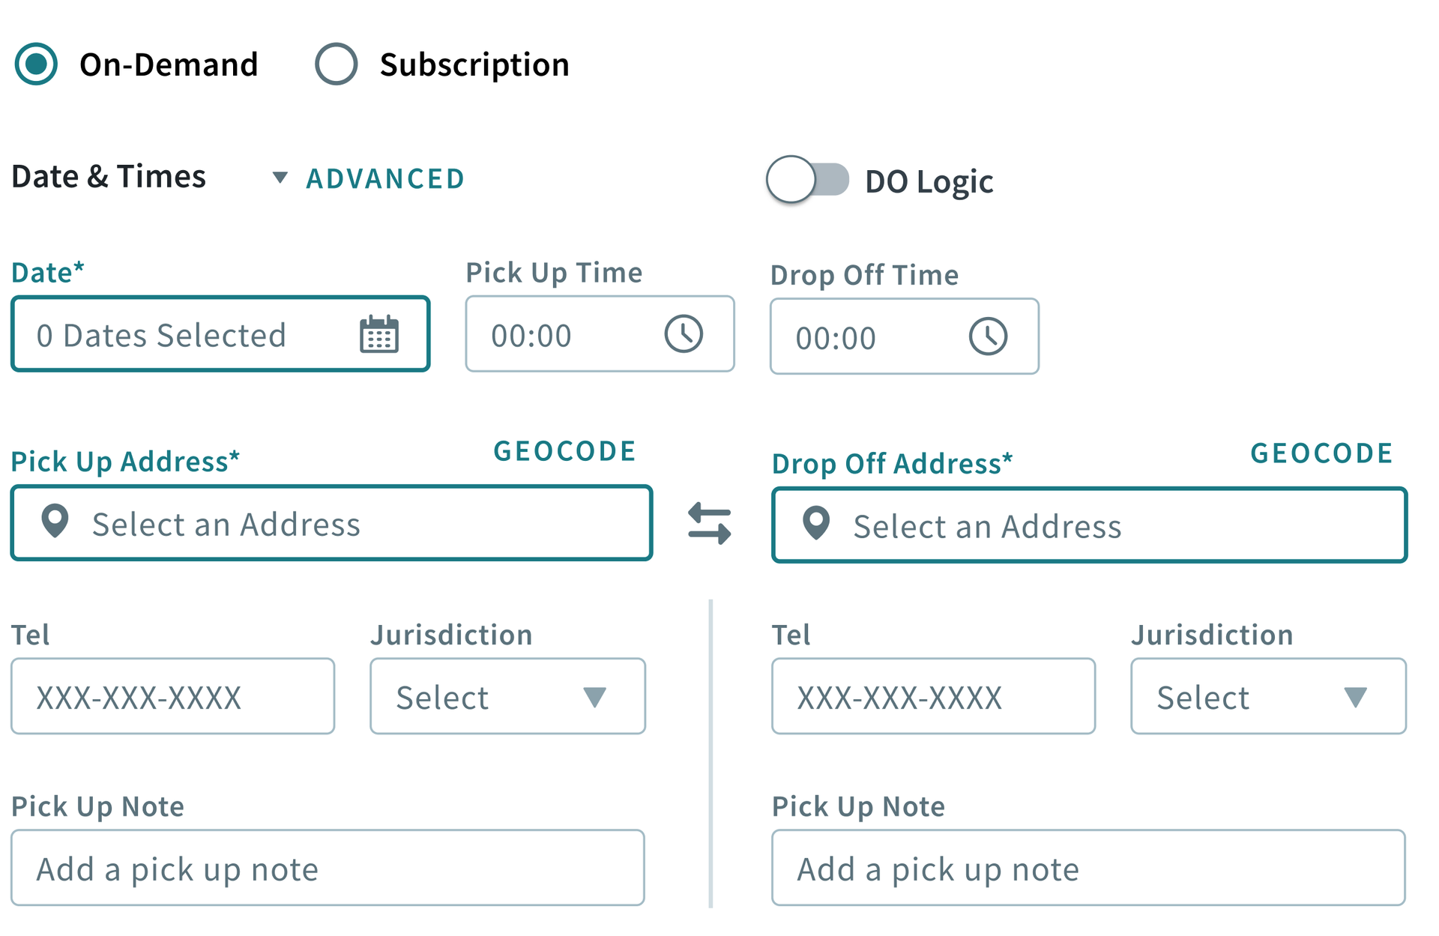Click the location pin in Pick Up Address
Image resolution: width=1439 pixels, height=936 pixels.
55,523
